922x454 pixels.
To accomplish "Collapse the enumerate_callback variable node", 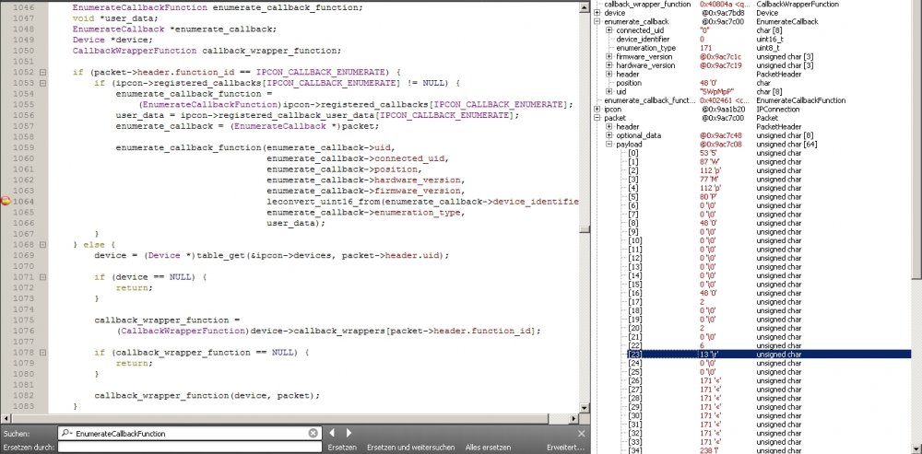I will click(x=598, y=21).
